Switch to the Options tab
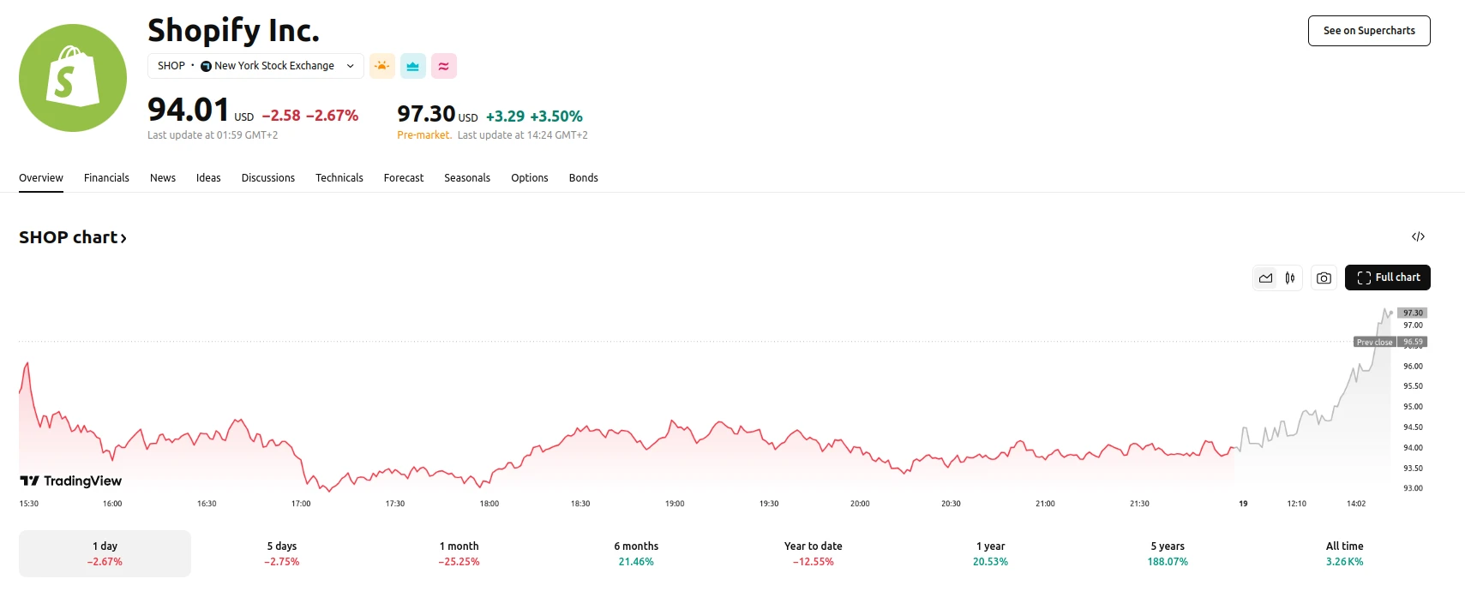Image resolution: width=1465 pixels, height=591 pixels. [530, 178]
